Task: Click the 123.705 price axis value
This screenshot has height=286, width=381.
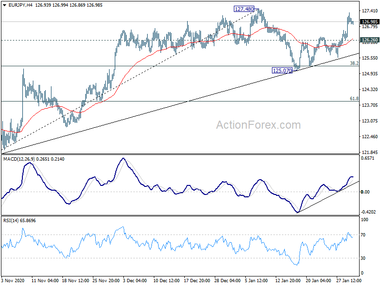Action: [x=370, y=105]
